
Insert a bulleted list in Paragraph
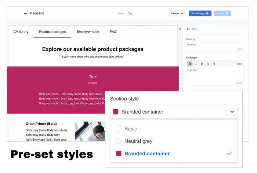pyautogui.click(x=208, y=64)
